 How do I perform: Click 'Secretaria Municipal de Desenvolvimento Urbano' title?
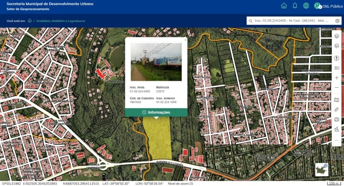(x=50, y=4)
